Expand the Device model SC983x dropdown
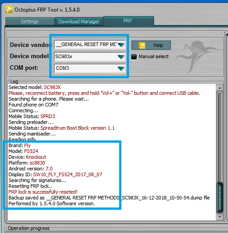This screenshot has height=233, width=228. (x=90, y=56)
